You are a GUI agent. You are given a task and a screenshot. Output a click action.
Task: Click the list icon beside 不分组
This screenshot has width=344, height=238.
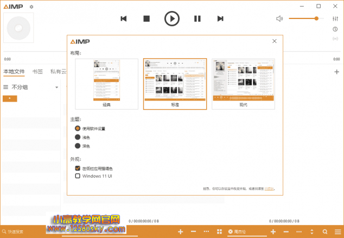pyautogui.click(x=6, y=87)
